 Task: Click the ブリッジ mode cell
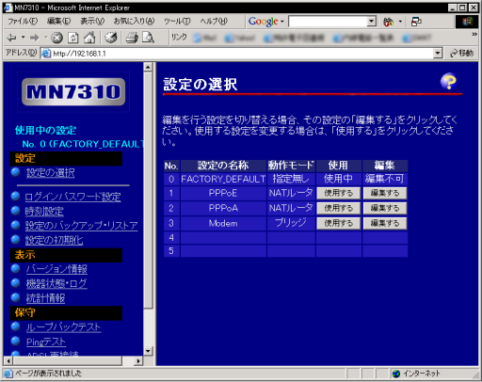pyautogui.click(x=291, y=223)
